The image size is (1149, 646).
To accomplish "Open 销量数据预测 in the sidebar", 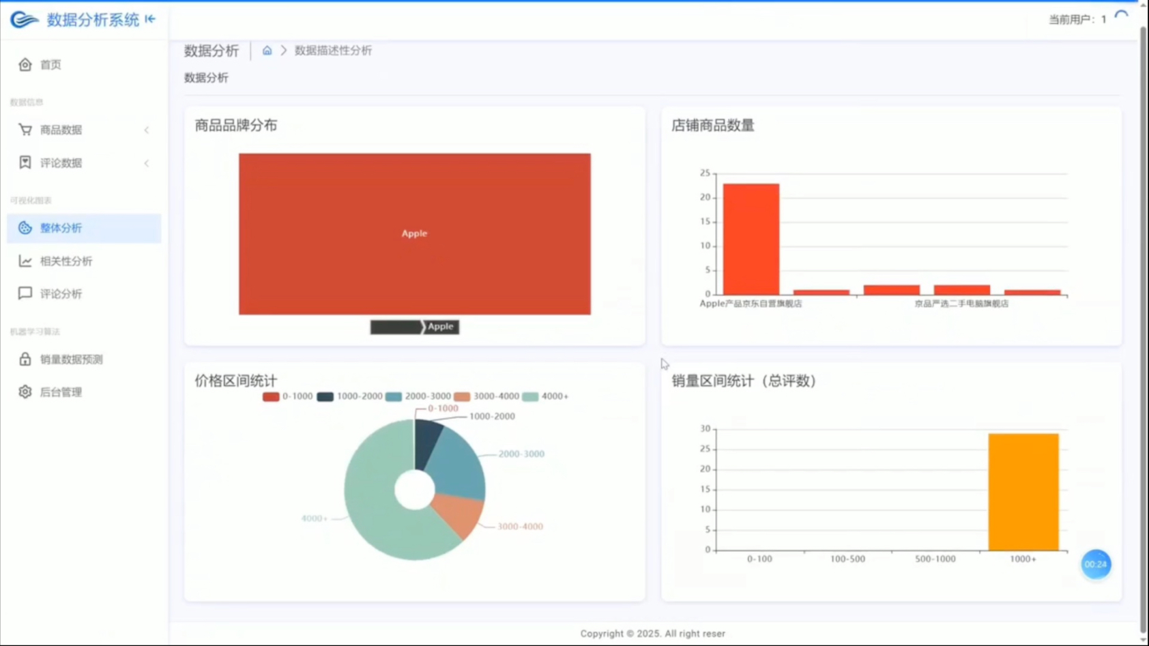I will click(84, 359).
